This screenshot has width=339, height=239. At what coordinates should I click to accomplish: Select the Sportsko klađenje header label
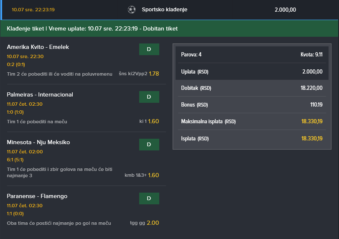(x=165, y=10)
